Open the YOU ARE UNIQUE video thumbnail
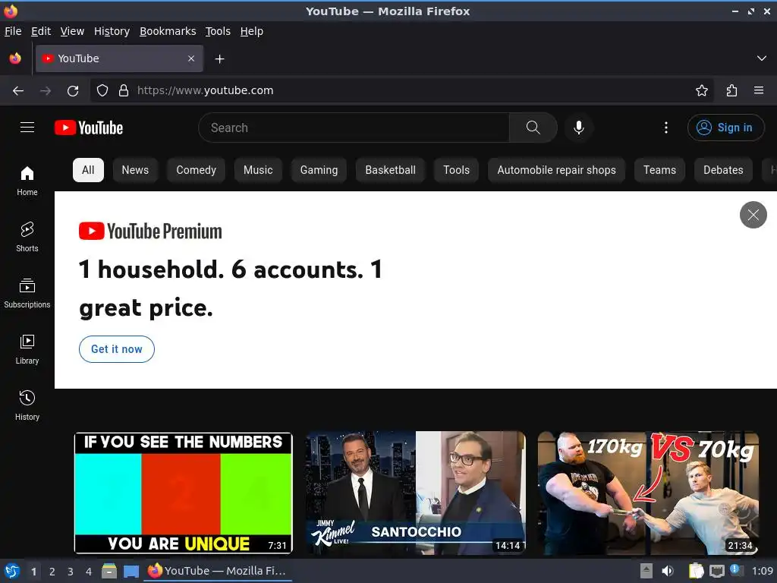 point(184,493)
